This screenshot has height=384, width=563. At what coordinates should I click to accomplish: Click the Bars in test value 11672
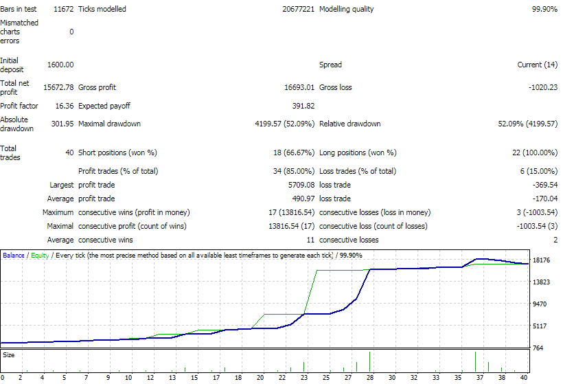(64, 10)
